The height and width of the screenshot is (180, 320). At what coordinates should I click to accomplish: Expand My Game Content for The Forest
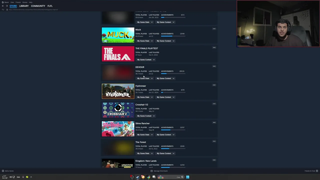165,153
